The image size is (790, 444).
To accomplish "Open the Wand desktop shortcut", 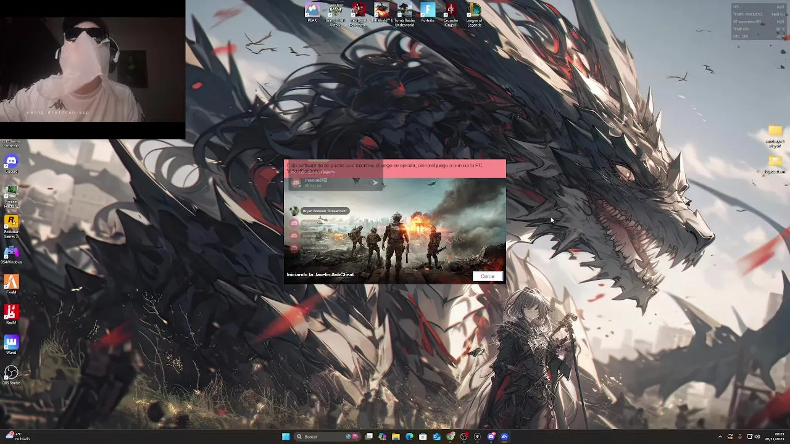I will tap(11, 345).
